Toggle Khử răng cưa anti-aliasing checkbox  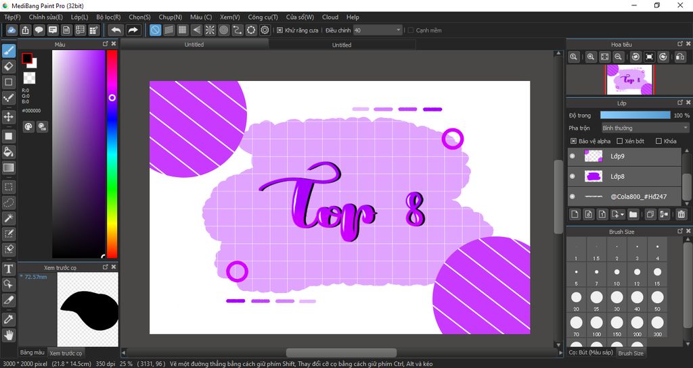point(280,30)
